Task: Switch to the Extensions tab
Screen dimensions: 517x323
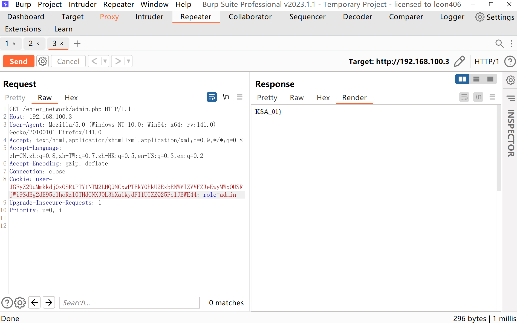Action: pyautogui.click(x=23, y=29)
